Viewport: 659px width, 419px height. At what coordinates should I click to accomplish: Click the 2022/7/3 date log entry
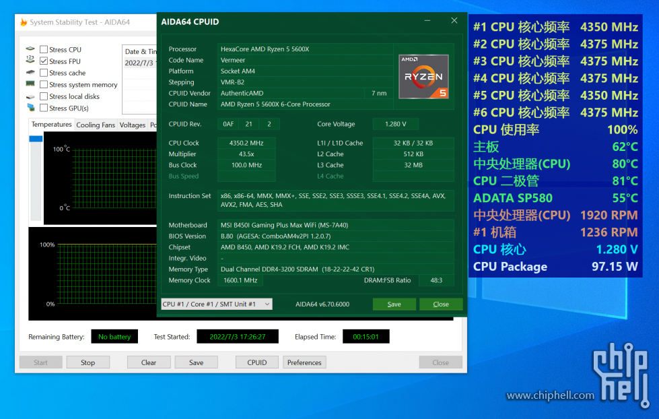point(139,63)
